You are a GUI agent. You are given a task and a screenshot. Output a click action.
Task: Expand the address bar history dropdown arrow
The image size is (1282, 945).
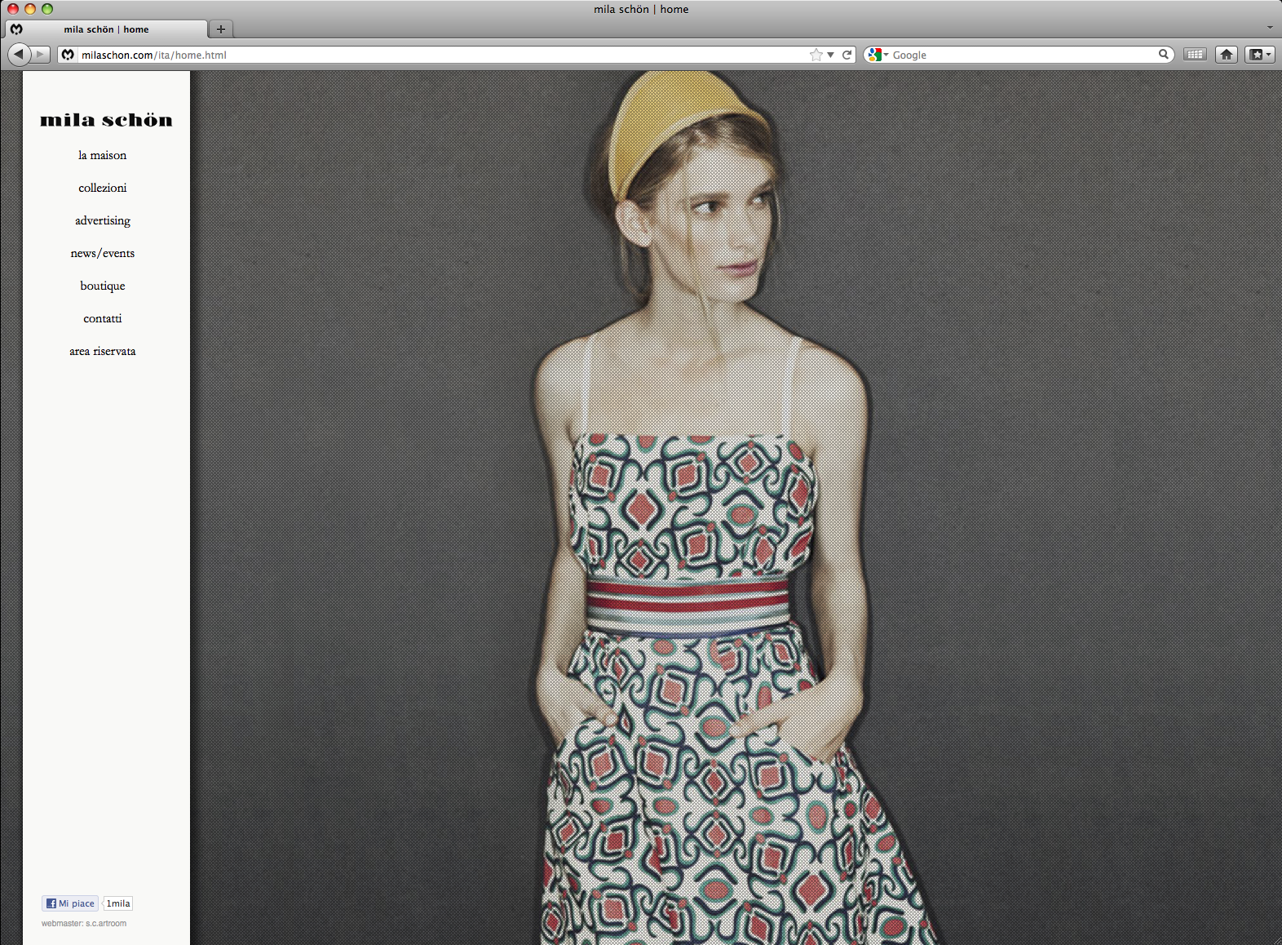(831, 55)
